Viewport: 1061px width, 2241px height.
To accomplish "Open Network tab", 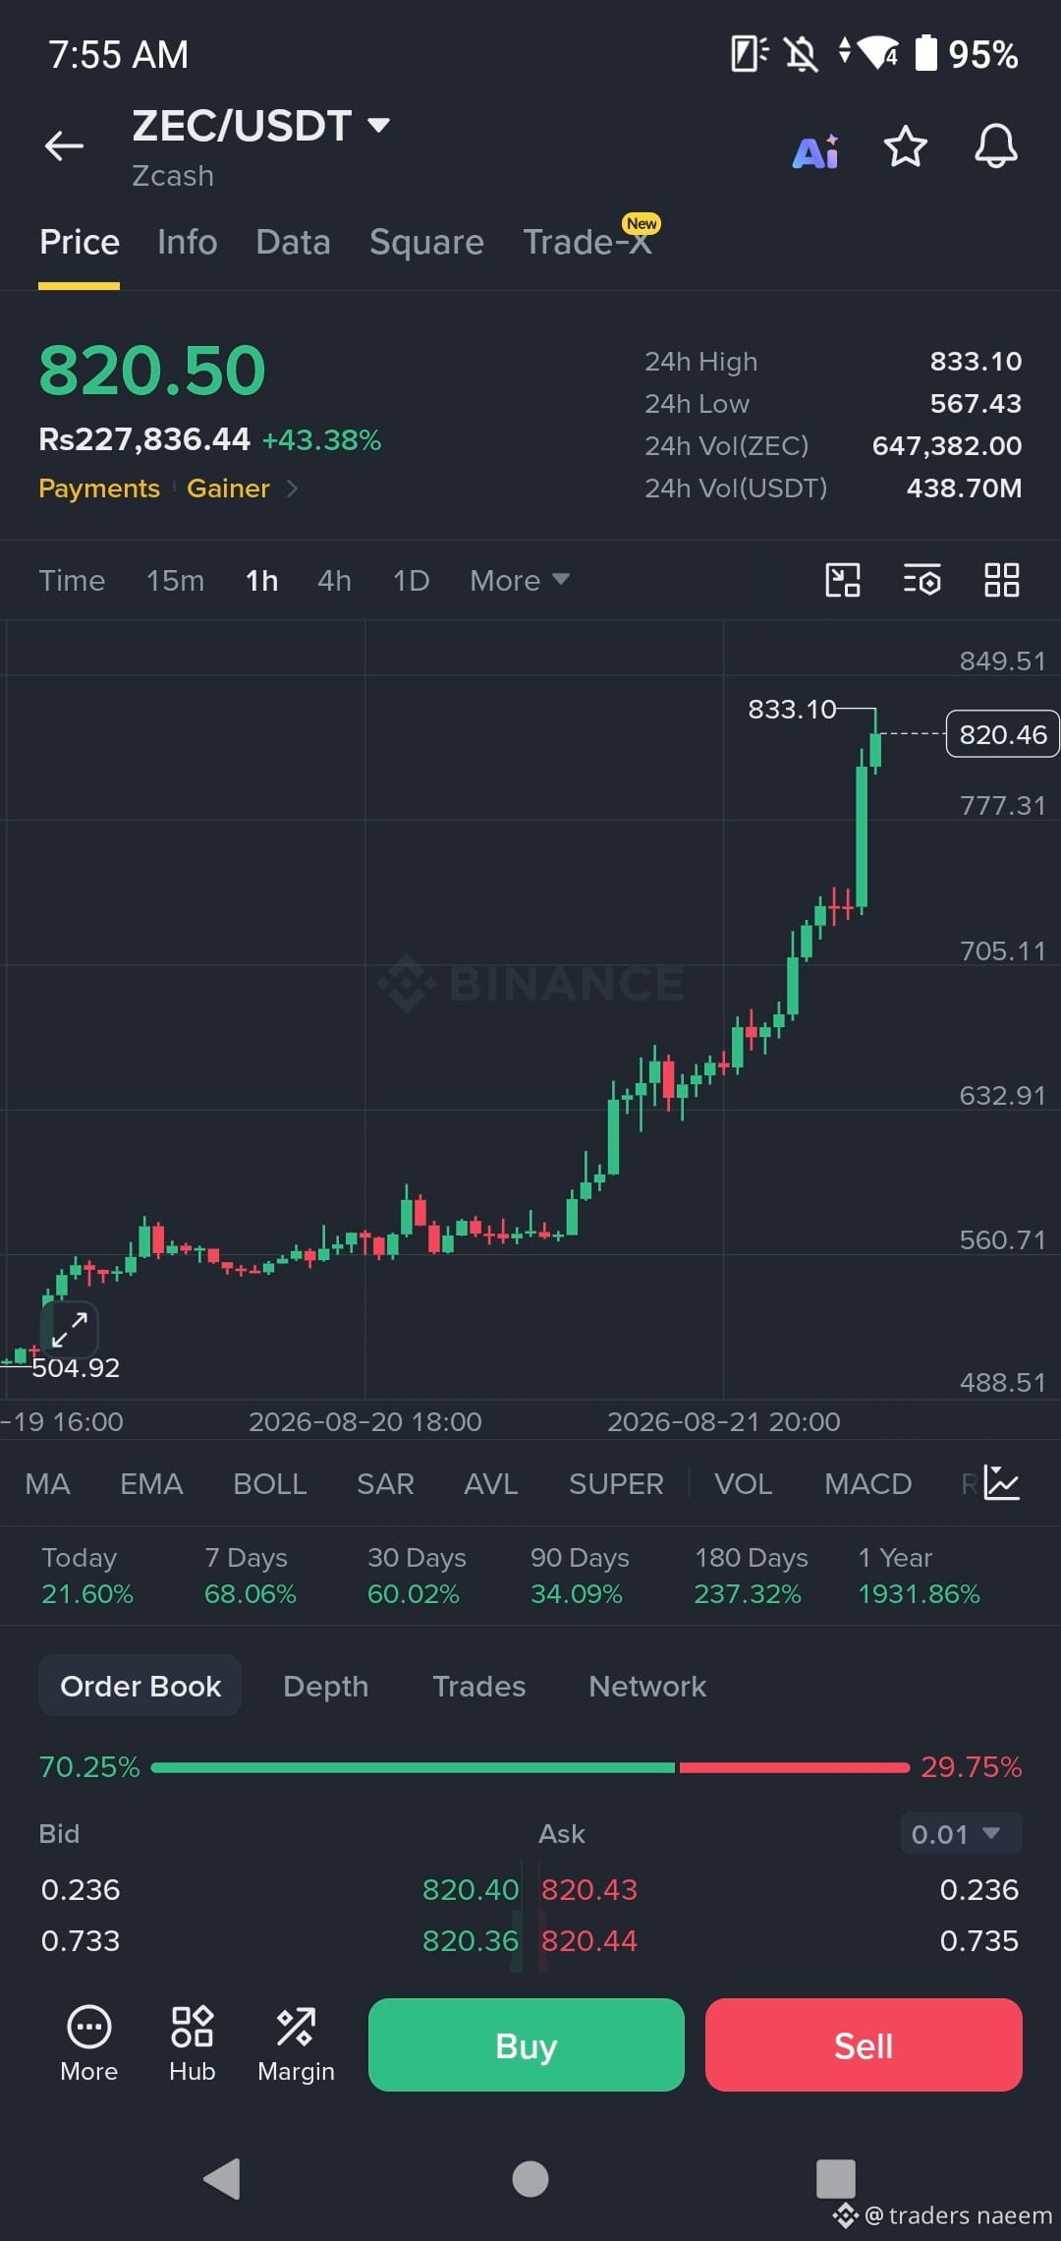I will click(647, 1687).
